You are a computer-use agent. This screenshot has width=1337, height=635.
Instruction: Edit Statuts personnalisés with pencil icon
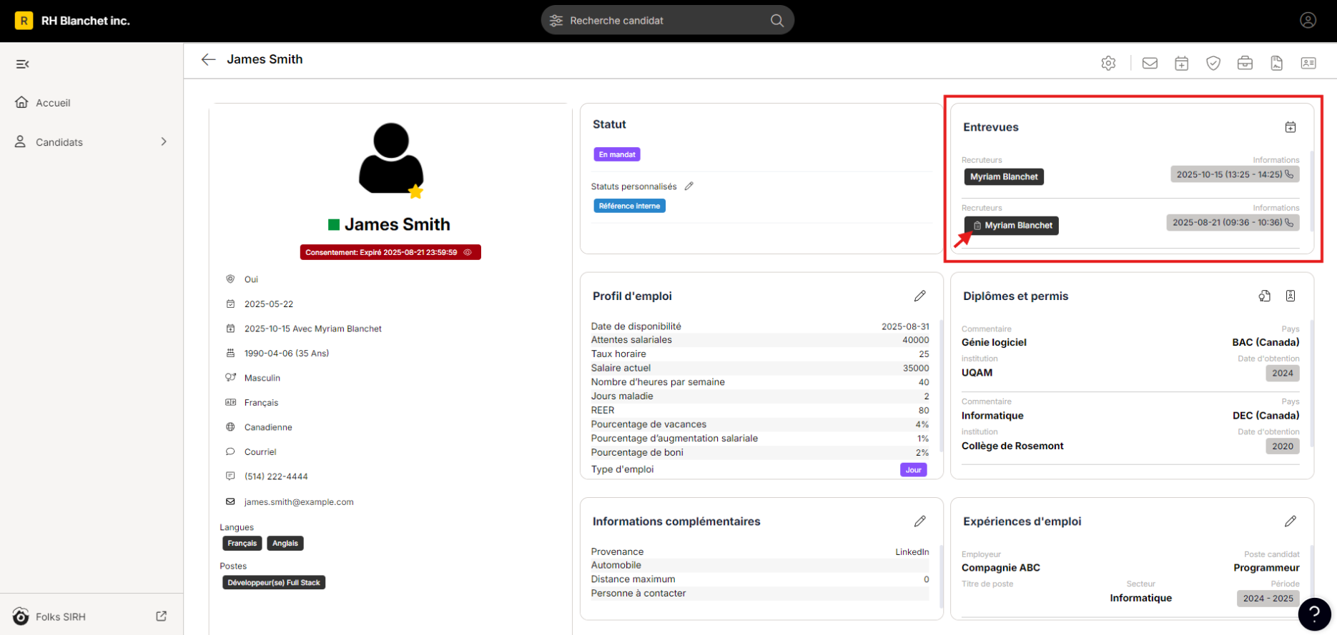click(x=689, y=186)
